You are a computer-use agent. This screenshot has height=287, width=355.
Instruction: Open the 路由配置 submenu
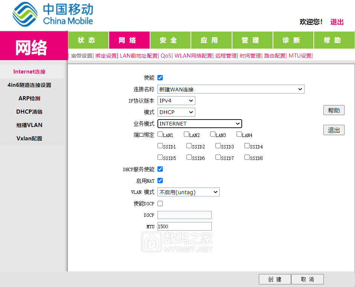pyautogui.click(x=275, y=56)
